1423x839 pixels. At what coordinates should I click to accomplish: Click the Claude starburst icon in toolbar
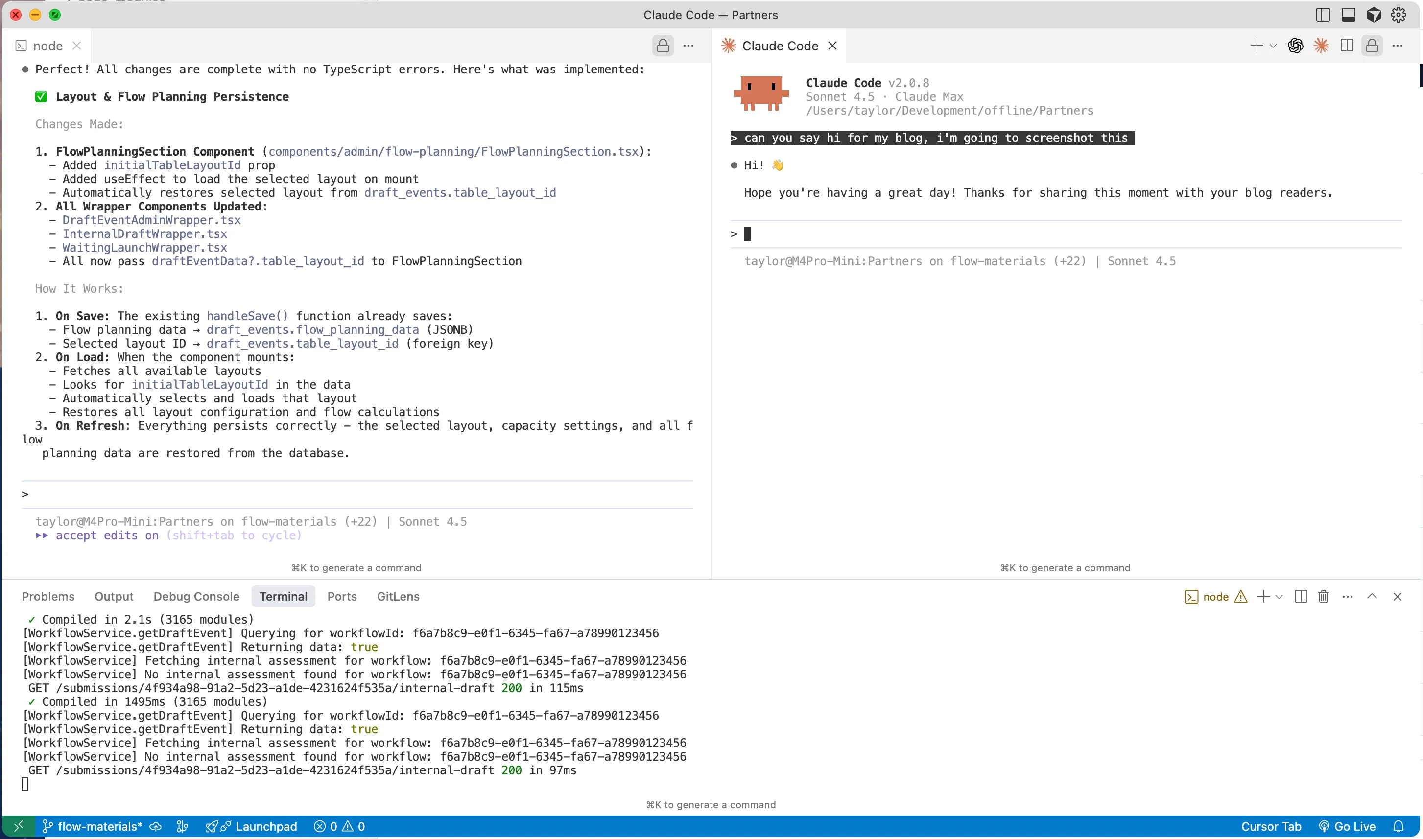[x=1321, y=46]
